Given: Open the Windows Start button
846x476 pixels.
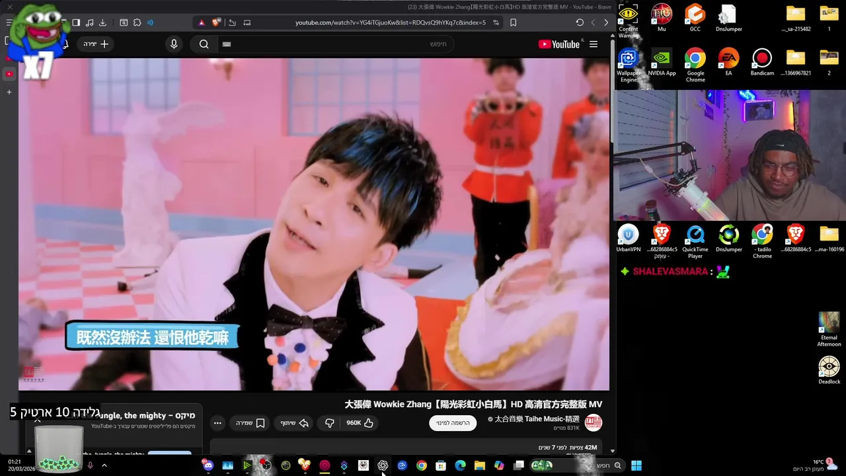Looking at the screenshot, I should click(x=636, y=465).
